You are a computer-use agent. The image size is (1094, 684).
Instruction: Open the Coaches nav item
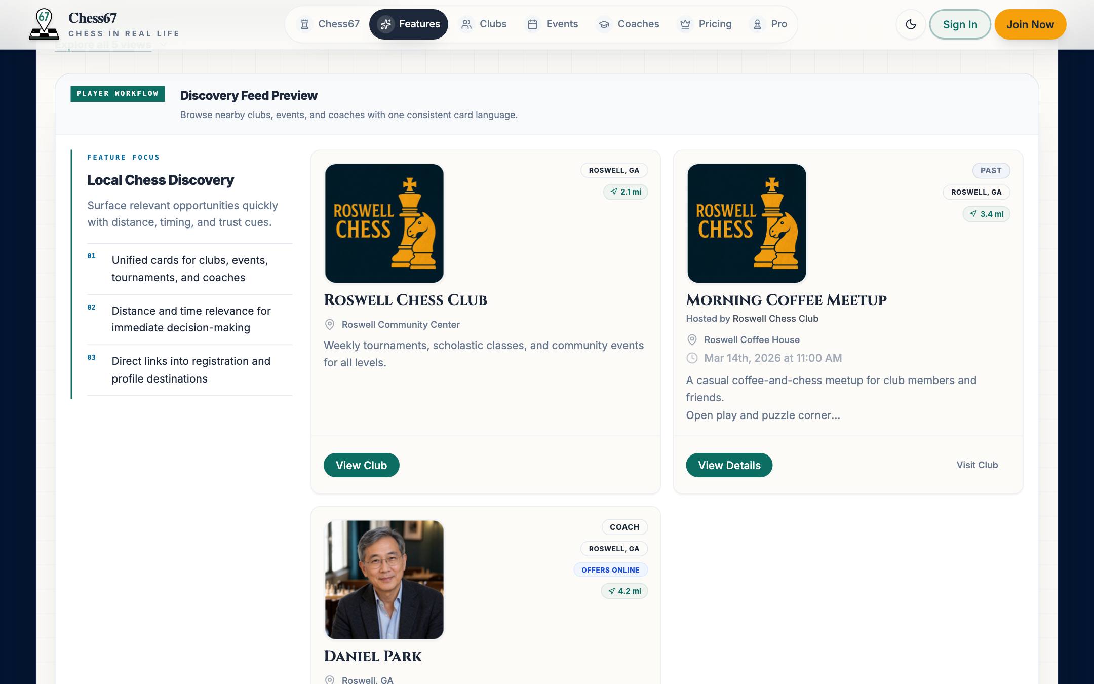click(x=628, y=24)
